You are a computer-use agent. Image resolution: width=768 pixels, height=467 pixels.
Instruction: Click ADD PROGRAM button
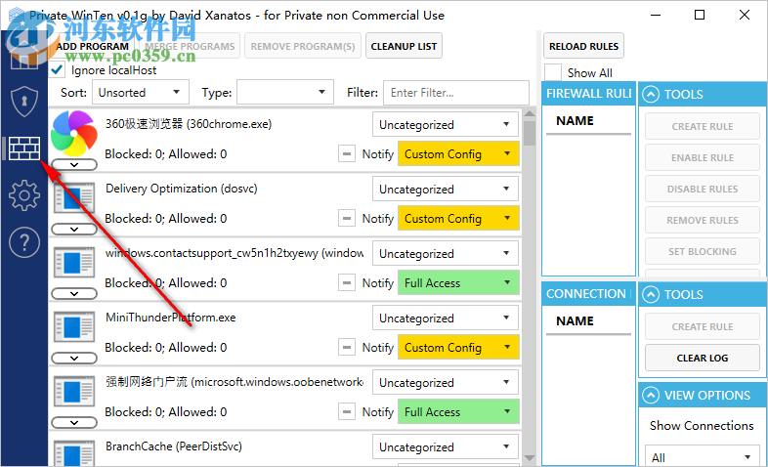click(93, 46)
